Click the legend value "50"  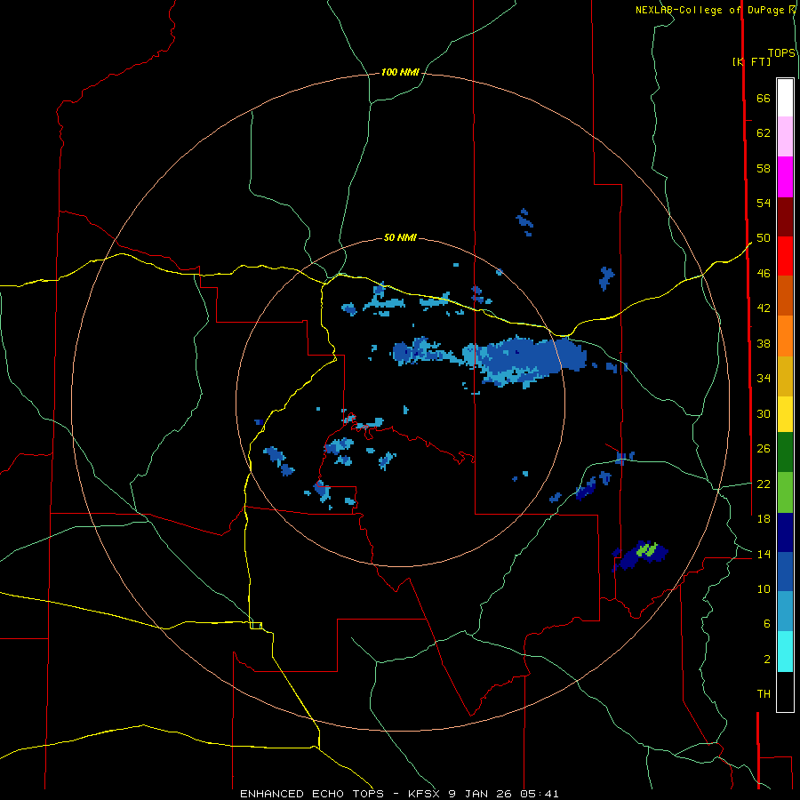point(764,237)
